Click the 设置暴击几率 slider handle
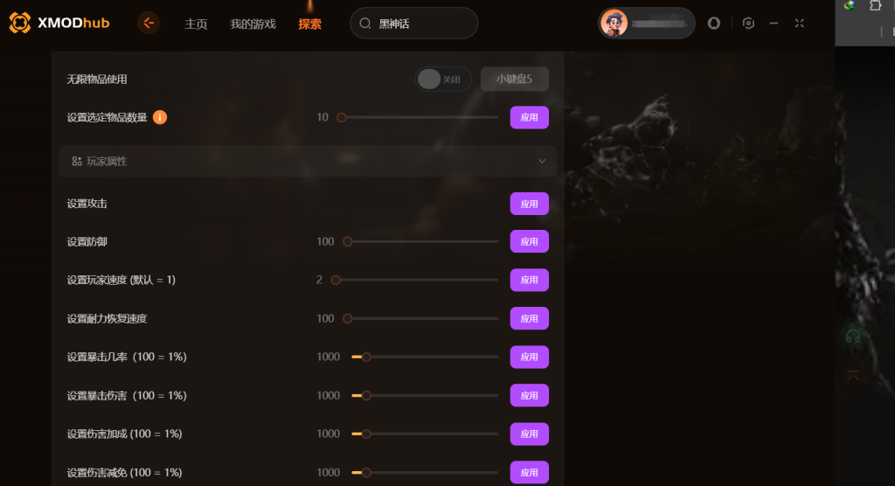 366,357
